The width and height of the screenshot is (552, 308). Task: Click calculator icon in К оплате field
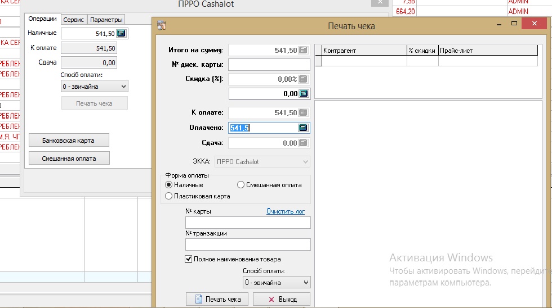(303, 113)
